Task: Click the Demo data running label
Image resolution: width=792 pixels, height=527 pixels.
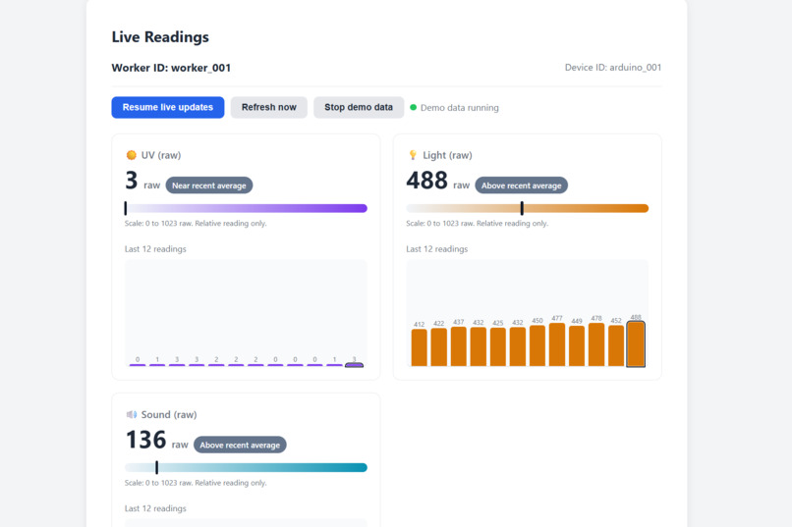Action: coord(460,107)
